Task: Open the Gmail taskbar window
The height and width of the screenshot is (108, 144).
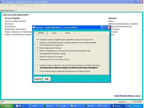Action: 35,106
